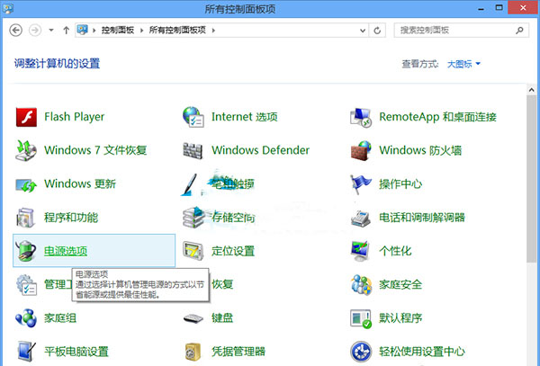Viewport: 540px width, 366px height.
Task: Open the 个性化 text link
Action: pyautogui.click(x=395, y=251)
